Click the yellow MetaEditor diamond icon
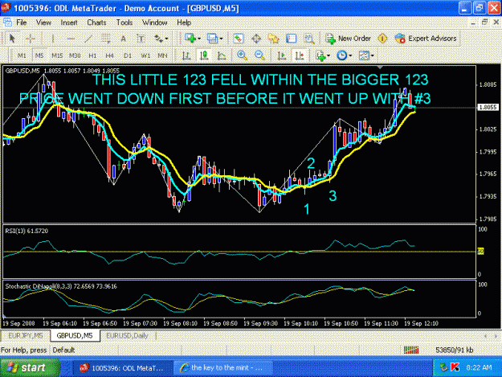Viewport: 502px width, 377px height. (x=382, y=39)
